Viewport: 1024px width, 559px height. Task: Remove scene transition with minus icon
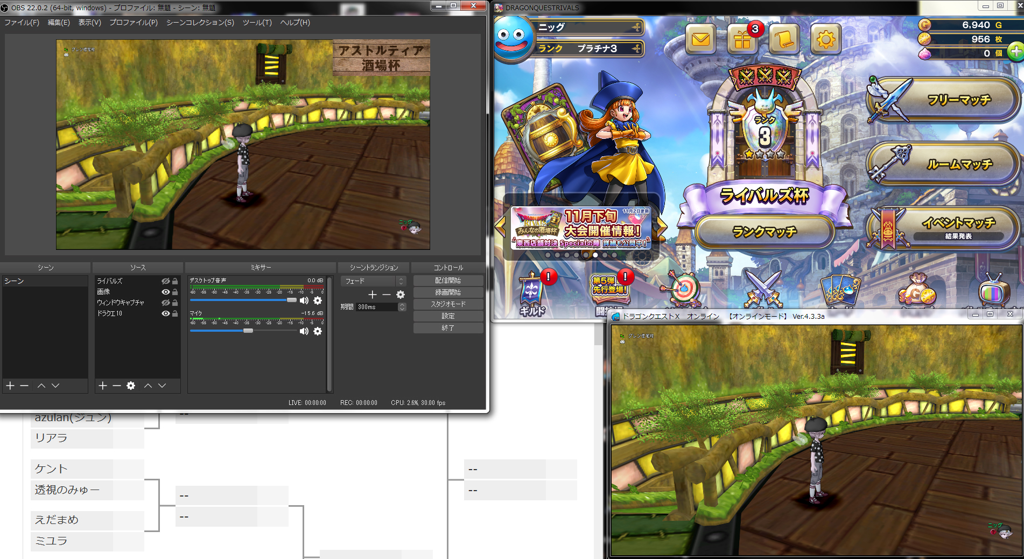(387, 295)
